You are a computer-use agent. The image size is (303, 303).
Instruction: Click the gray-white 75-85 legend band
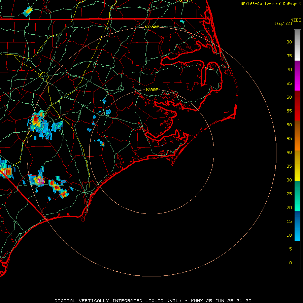[297, 45]
